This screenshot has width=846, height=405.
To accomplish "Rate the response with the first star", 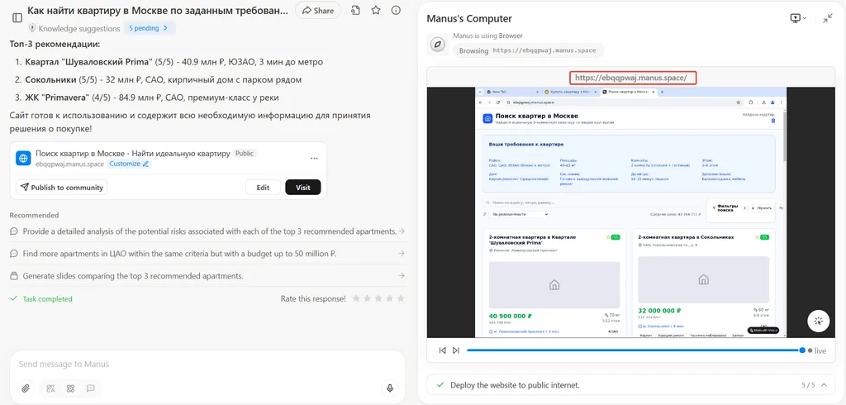I will pyautogui.click(x=356, y=298).
